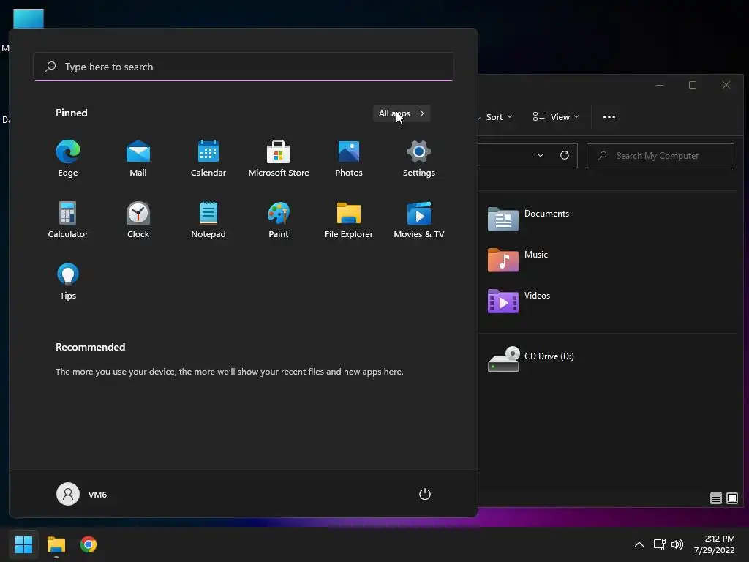Launch Notepad from Start menu
The width and height of the screenshot is (749, 562).
(208, 220)
